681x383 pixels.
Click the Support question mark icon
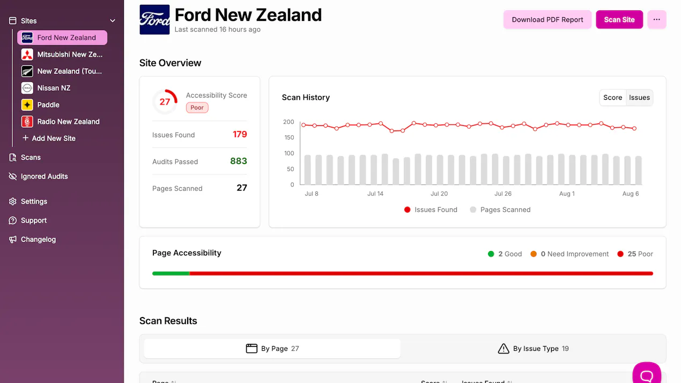tap(13, 220)
